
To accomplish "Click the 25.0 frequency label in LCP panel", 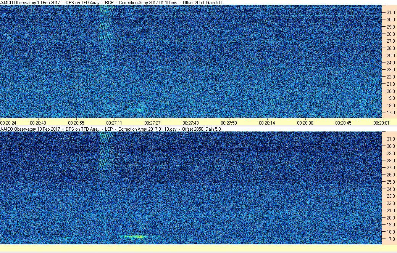I will (391, 182).
